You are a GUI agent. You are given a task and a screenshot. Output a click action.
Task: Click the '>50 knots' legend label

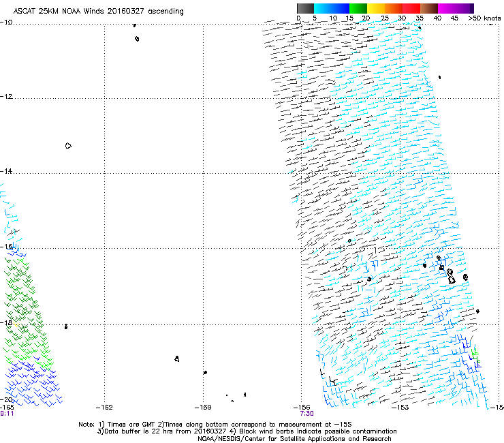pos(485,18)
